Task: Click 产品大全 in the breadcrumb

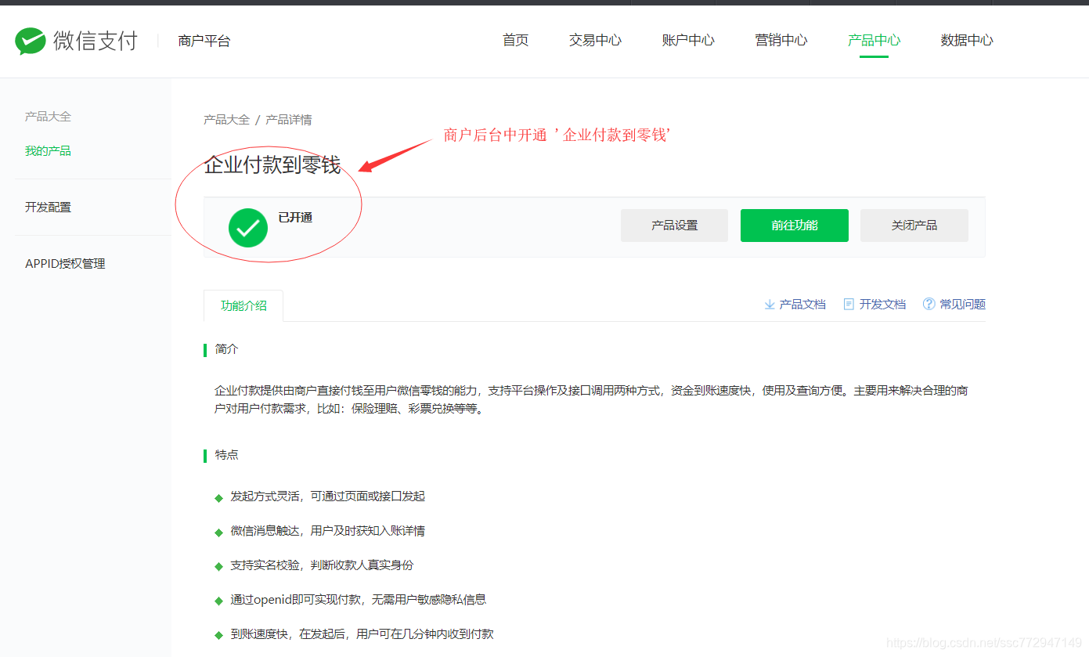Action: pos(227,120)
